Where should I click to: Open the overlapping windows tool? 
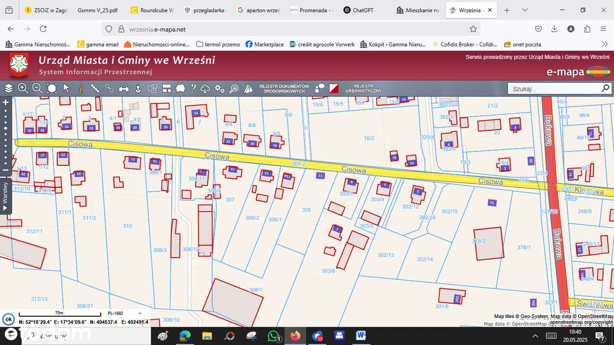point(153,88)
